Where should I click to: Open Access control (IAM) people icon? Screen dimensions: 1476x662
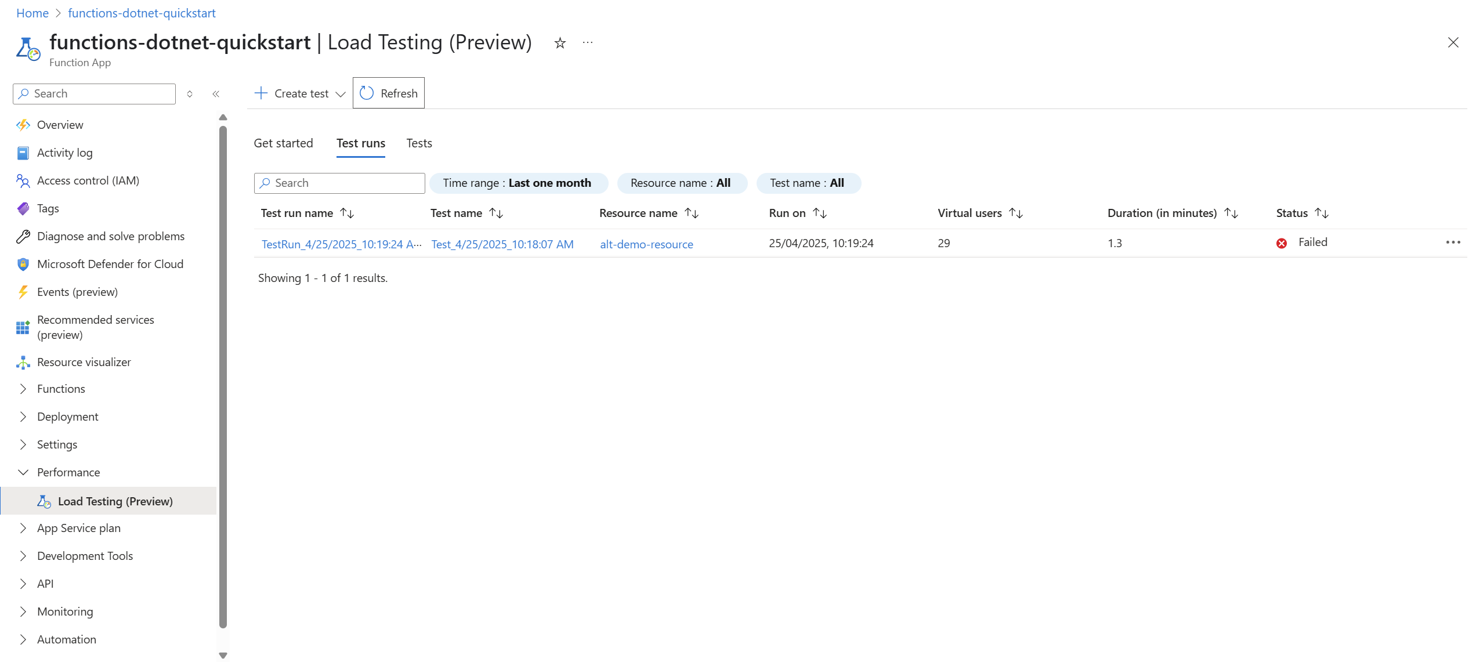(x=23, y=181)
